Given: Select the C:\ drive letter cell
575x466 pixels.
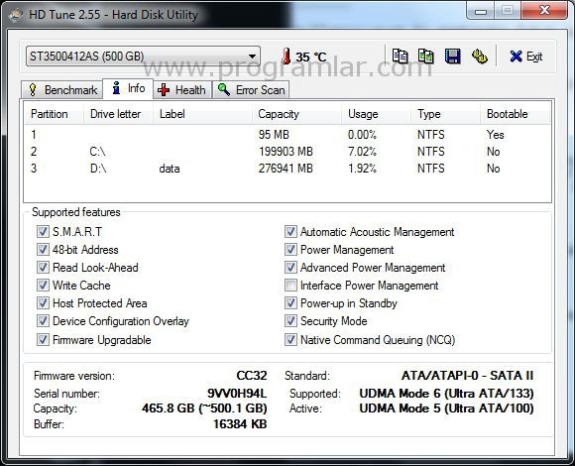Looking at the screenshot, I should [x=97, y=152].
